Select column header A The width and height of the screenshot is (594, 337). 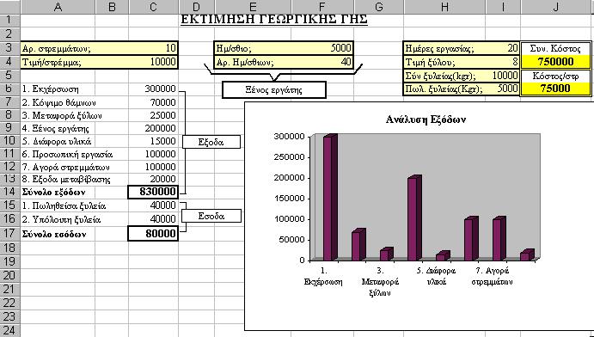click(58, 6)
